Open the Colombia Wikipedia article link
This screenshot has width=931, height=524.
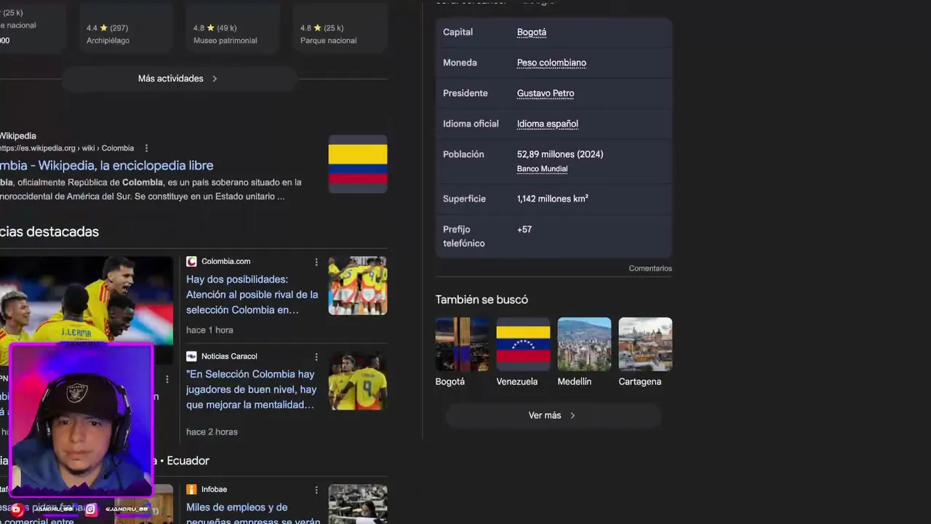pyautogui.click(x=106, y=166)
